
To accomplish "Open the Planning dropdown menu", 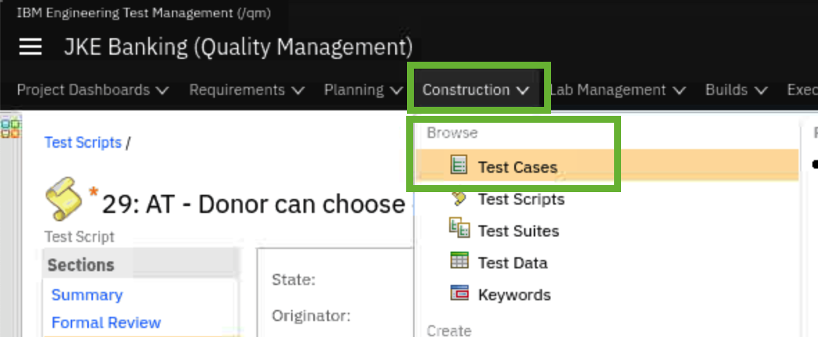I will [x=363, y=90].
